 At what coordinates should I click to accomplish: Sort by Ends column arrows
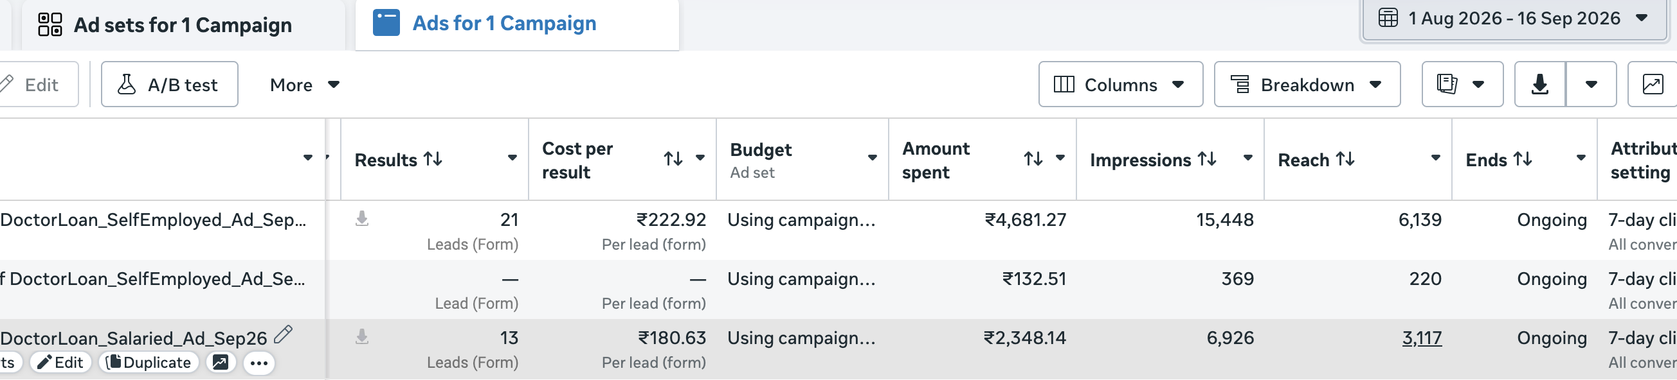tap(1522, 159)
